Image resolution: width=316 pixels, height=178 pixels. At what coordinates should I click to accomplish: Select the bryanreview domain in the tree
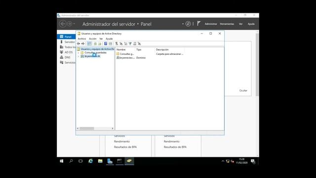coord(92,56)
